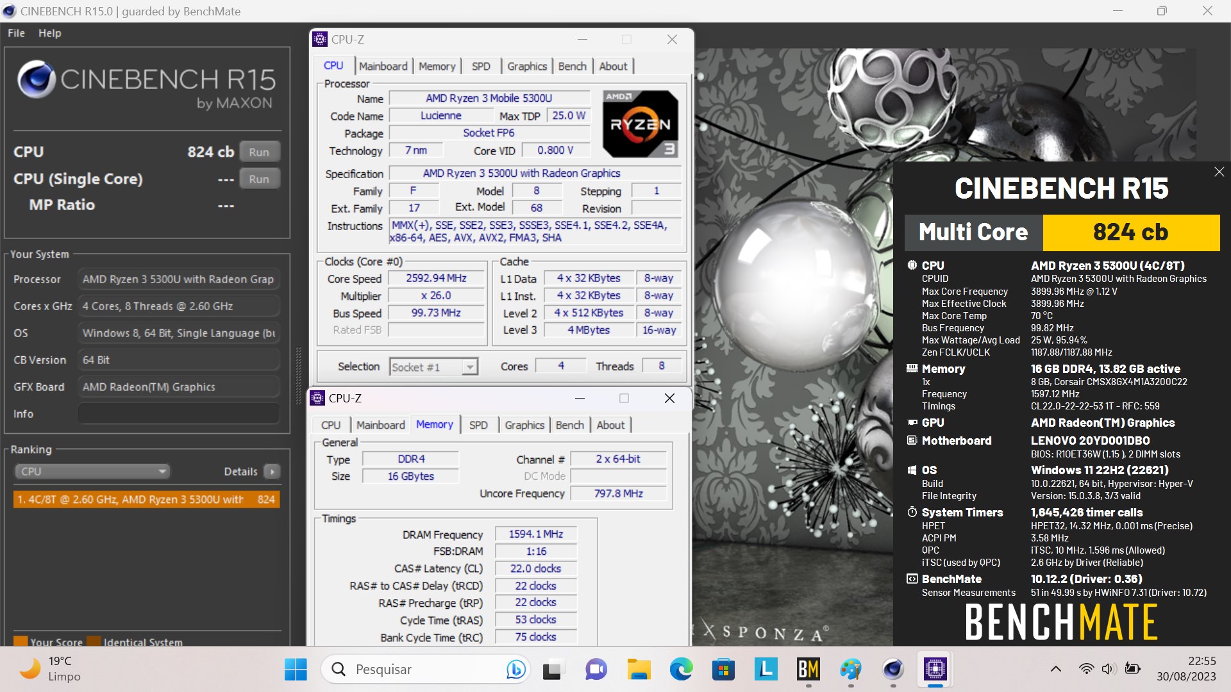Click Motherboard LENOVO 20YD001DBO text
Image resolution: width=1231 pixels, height=692 pixels.
click(1090, 441)
